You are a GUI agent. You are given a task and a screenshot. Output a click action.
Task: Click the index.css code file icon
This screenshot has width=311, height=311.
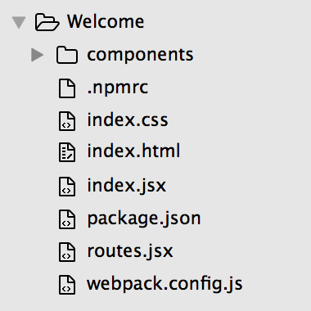tap(67, 121)
